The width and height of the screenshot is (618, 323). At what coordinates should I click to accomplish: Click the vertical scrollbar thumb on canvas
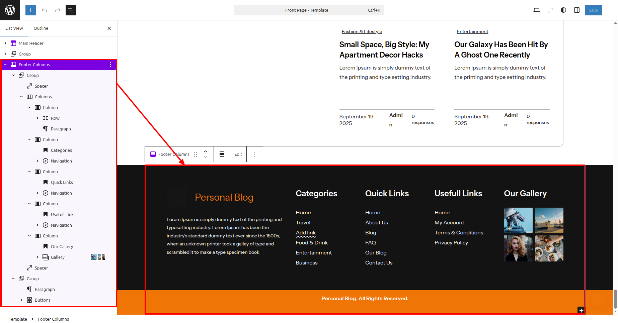tap(615, 299)
